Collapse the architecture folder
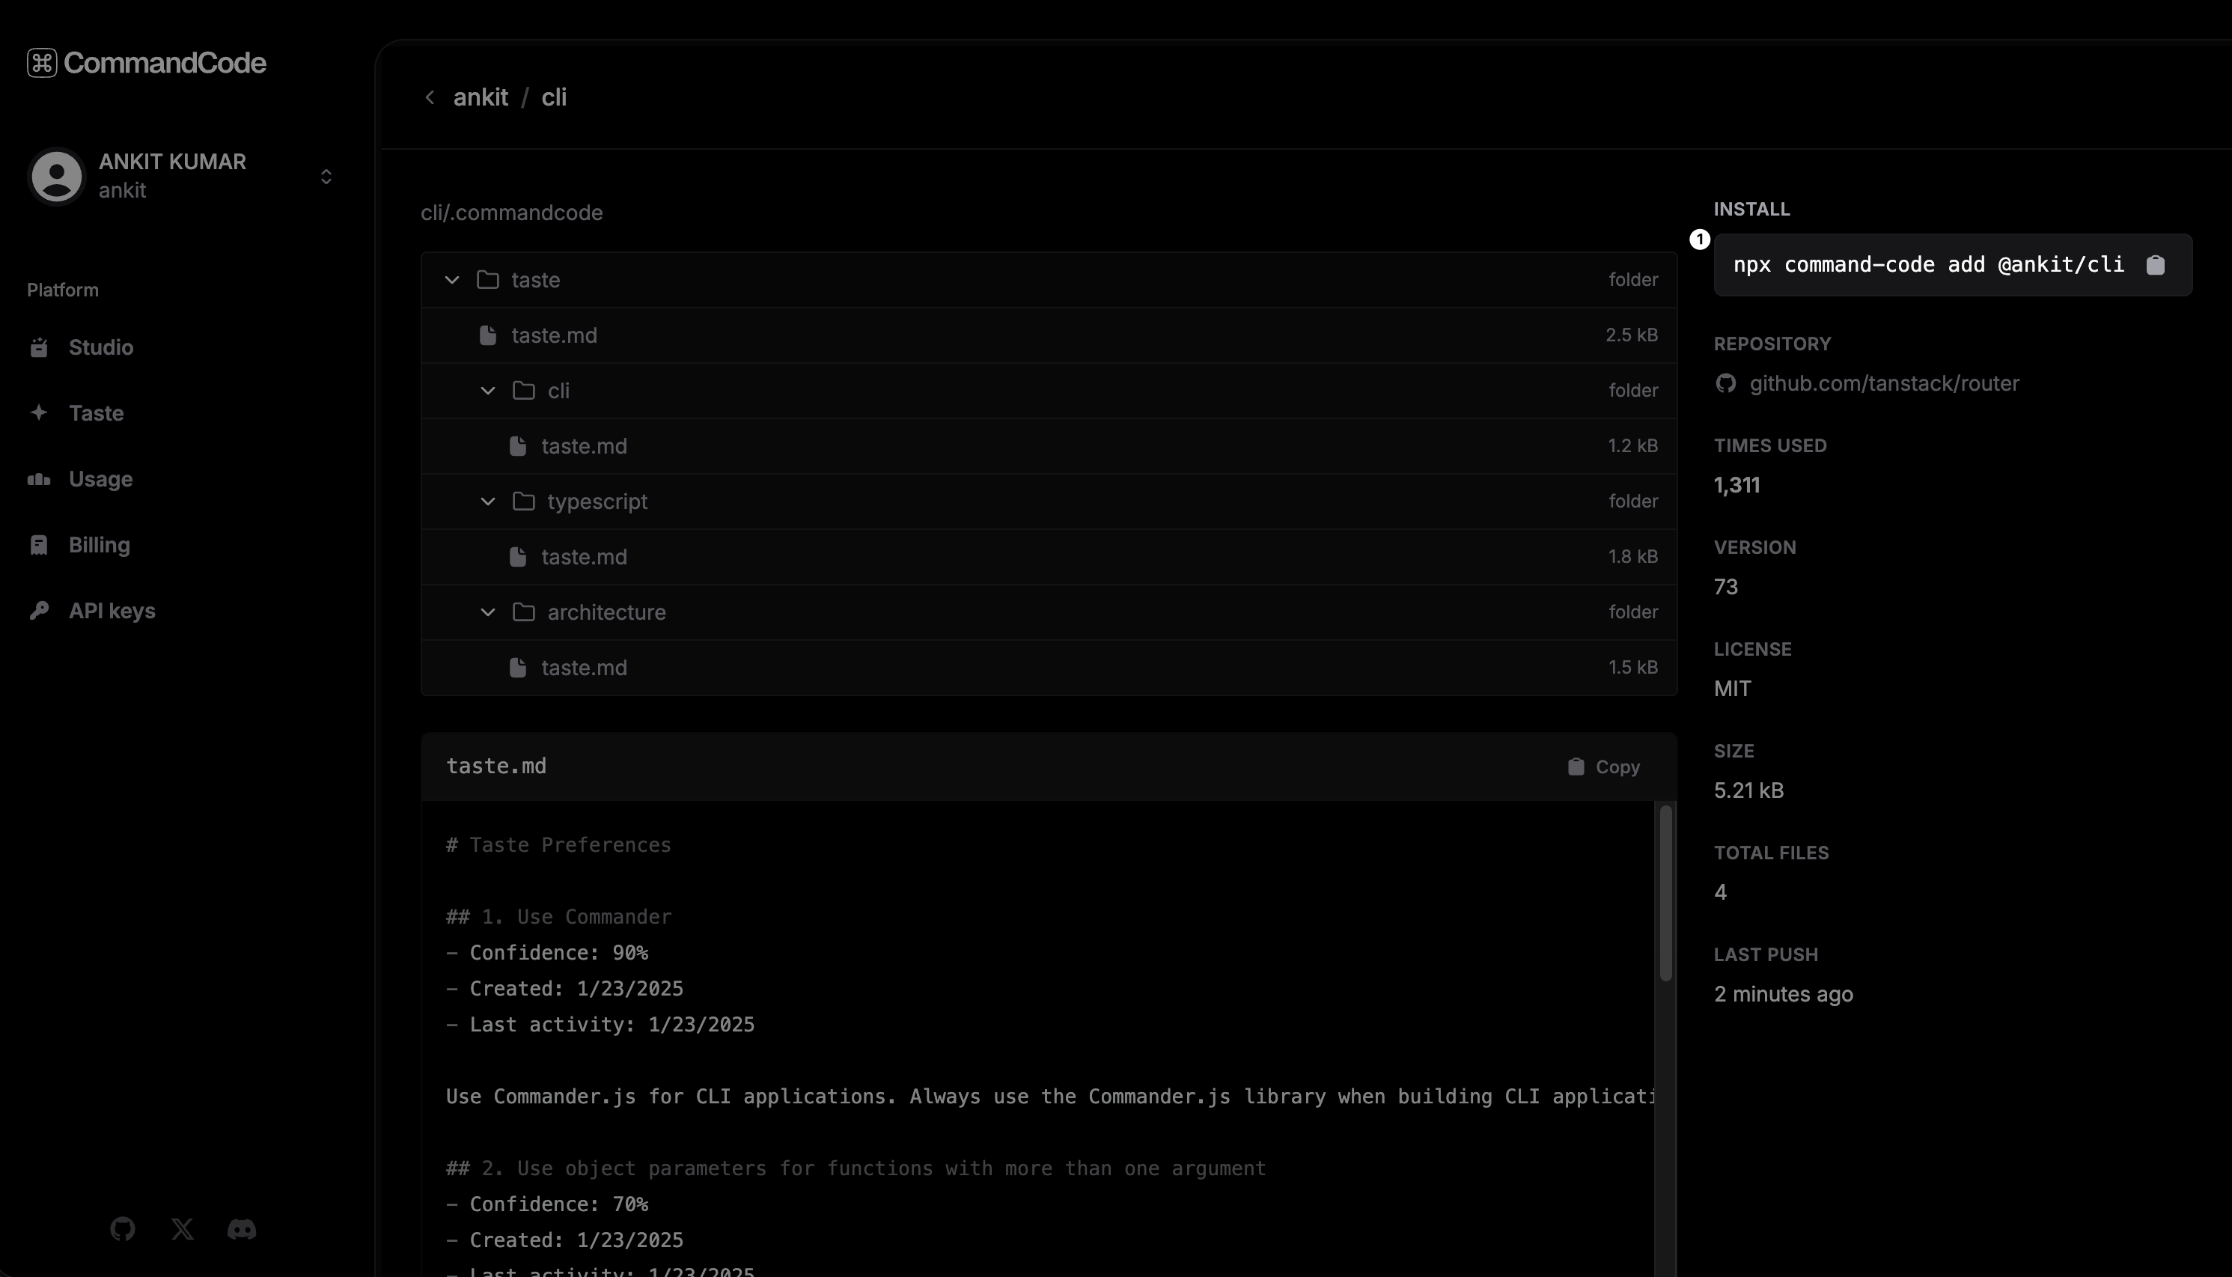Viewport: 2232px width, 1277px height. 487,612
